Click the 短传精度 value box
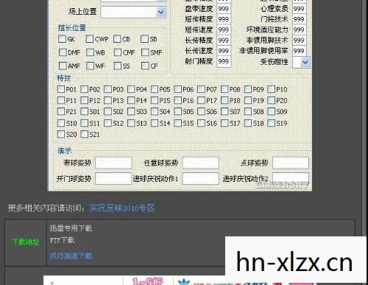368x285 pixels. [x=224, y=19]
